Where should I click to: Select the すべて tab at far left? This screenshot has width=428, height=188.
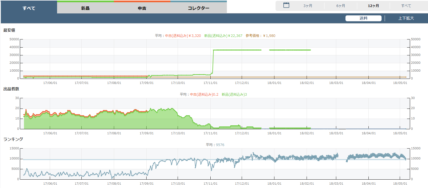click(x=29, y=8)
